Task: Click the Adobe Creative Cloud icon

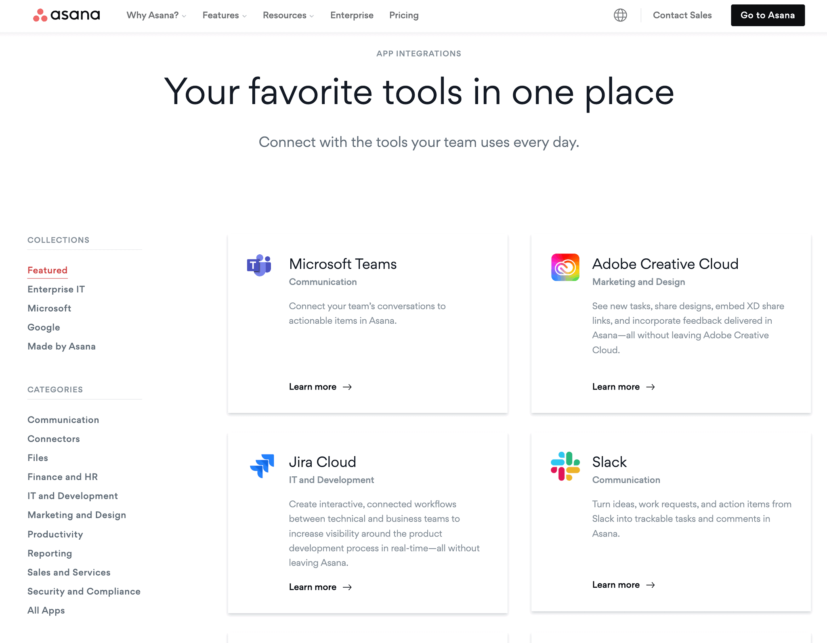Action: coord(565,267)
